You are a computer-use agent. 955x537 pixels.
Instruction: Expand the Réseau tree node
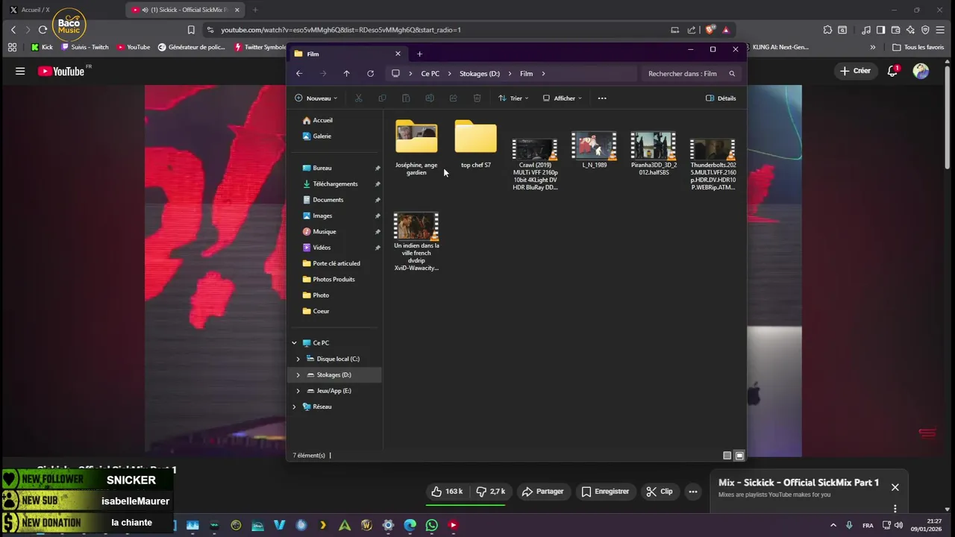(294, 406)
